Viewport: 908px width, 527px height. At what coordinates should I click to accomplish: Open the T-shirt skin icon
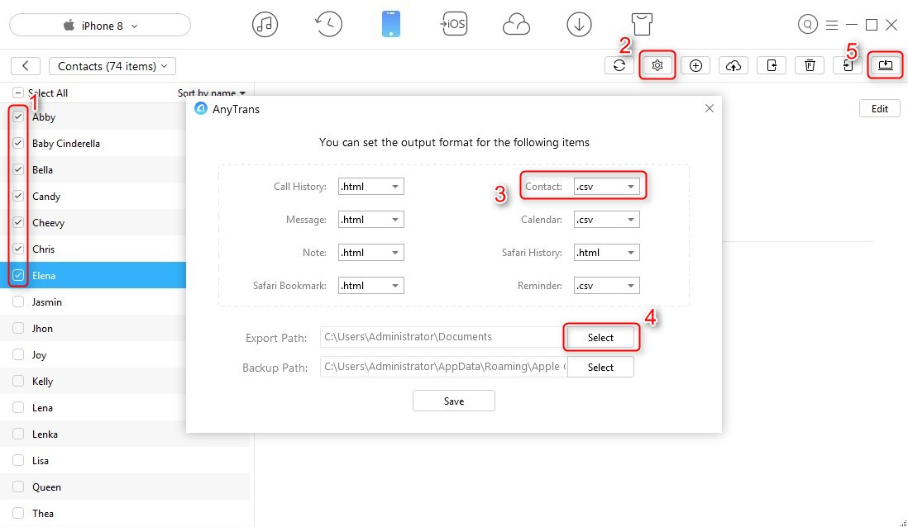642,25
